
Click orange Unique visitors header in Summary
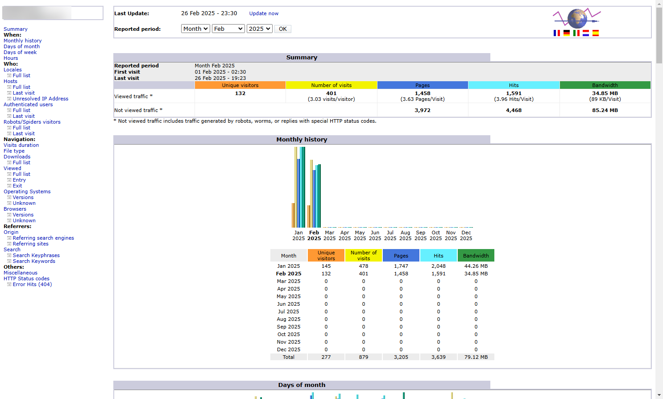point(240,85)
